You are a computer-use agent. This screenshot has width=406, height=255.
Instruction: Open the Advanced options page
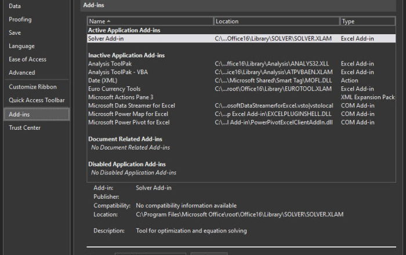coord(21,72)
